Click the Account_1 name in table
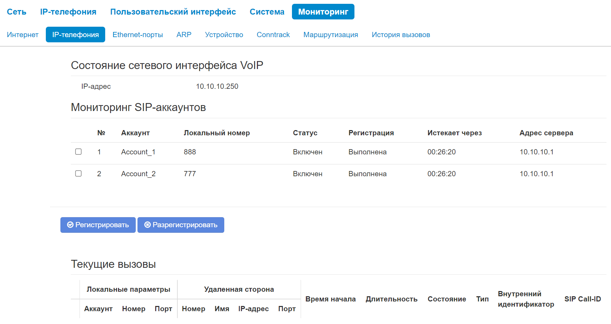Screen dimensions: 611x324 [138, 152]
